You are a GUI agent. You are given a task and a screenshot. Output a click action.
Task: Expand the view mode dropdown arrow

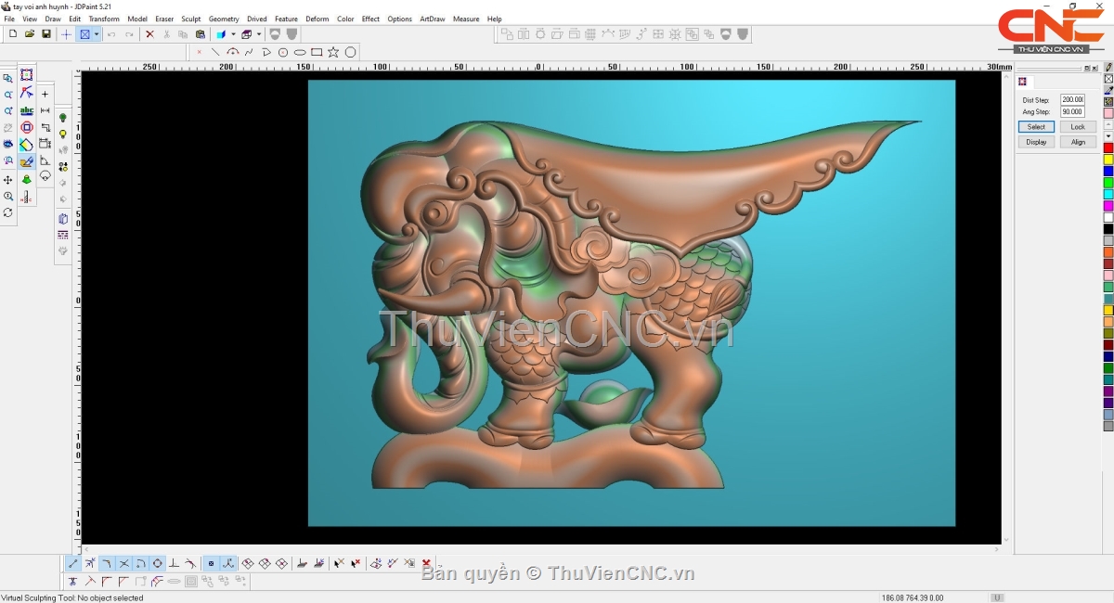[x=97, y=34]
